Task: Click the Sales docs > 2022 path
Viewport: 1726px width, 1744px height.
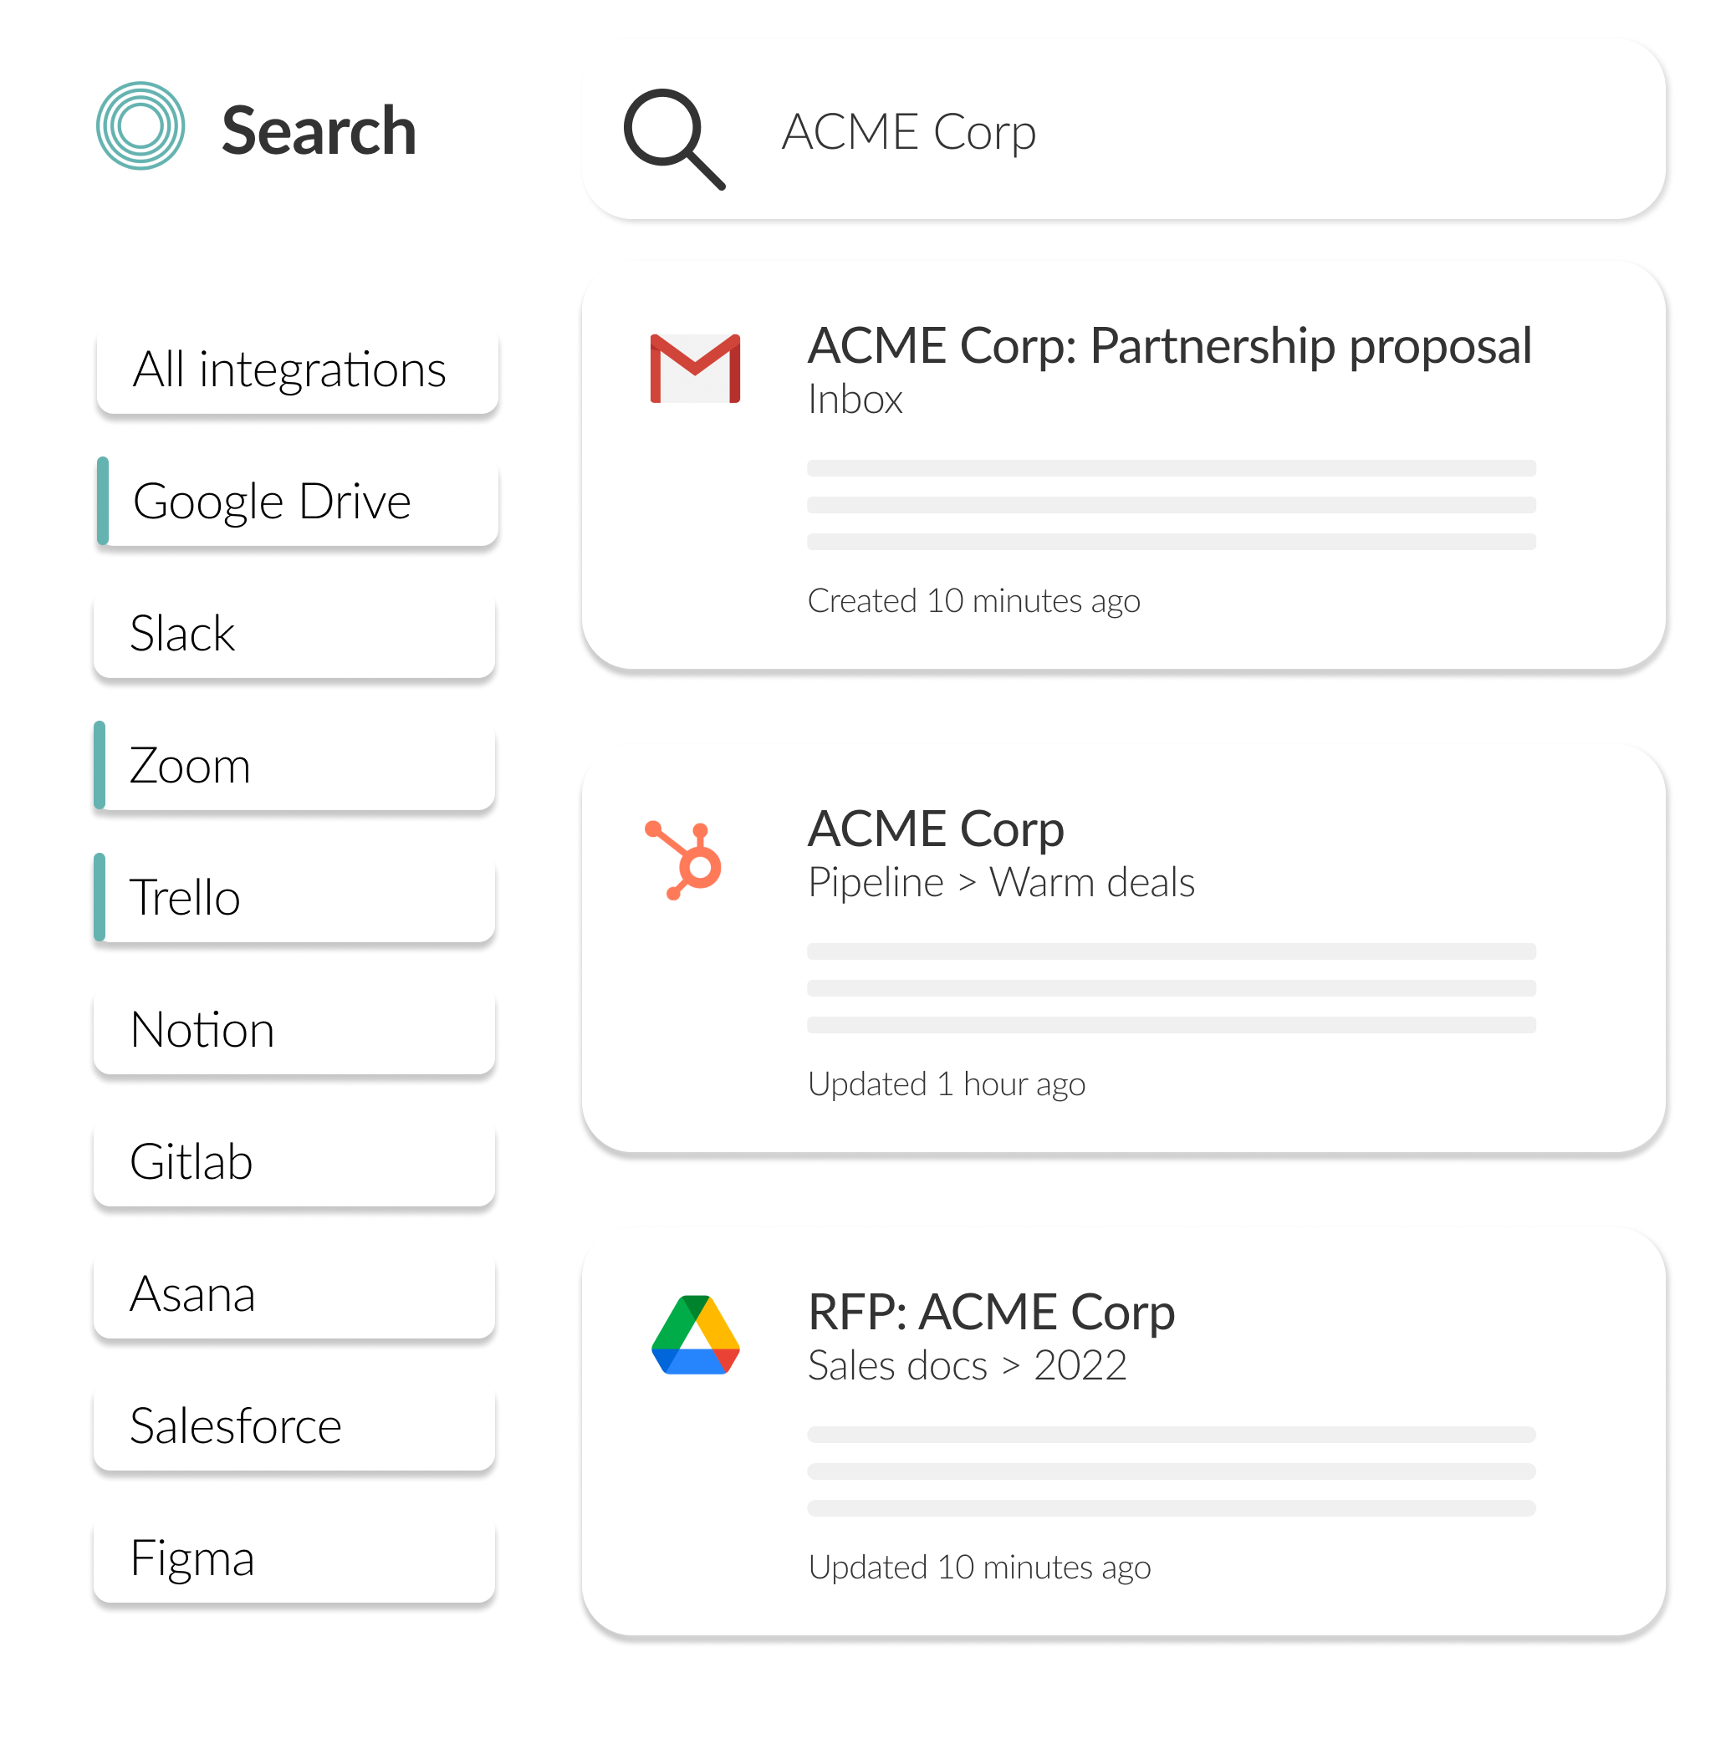Action: 967,1365
